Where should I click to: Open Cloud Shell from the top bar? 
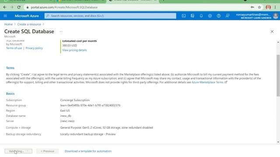(184, 16)
